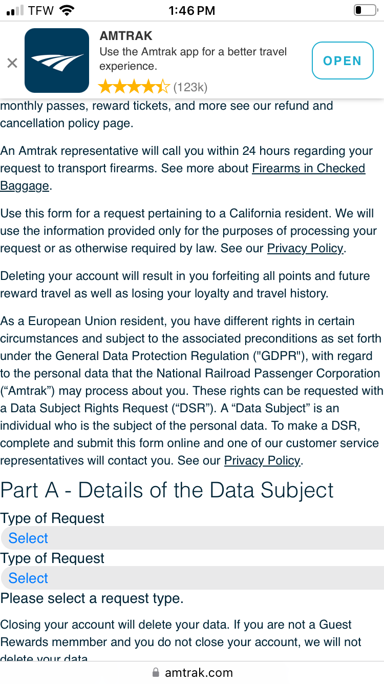
Task: Tap the Amtrak app logo icon
Action: point(57,61)
